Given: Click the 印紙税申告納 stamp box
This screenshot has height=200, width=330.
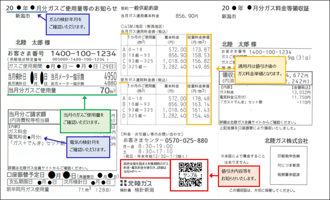Looking at the screenshot, I should (x=289, y=165).
